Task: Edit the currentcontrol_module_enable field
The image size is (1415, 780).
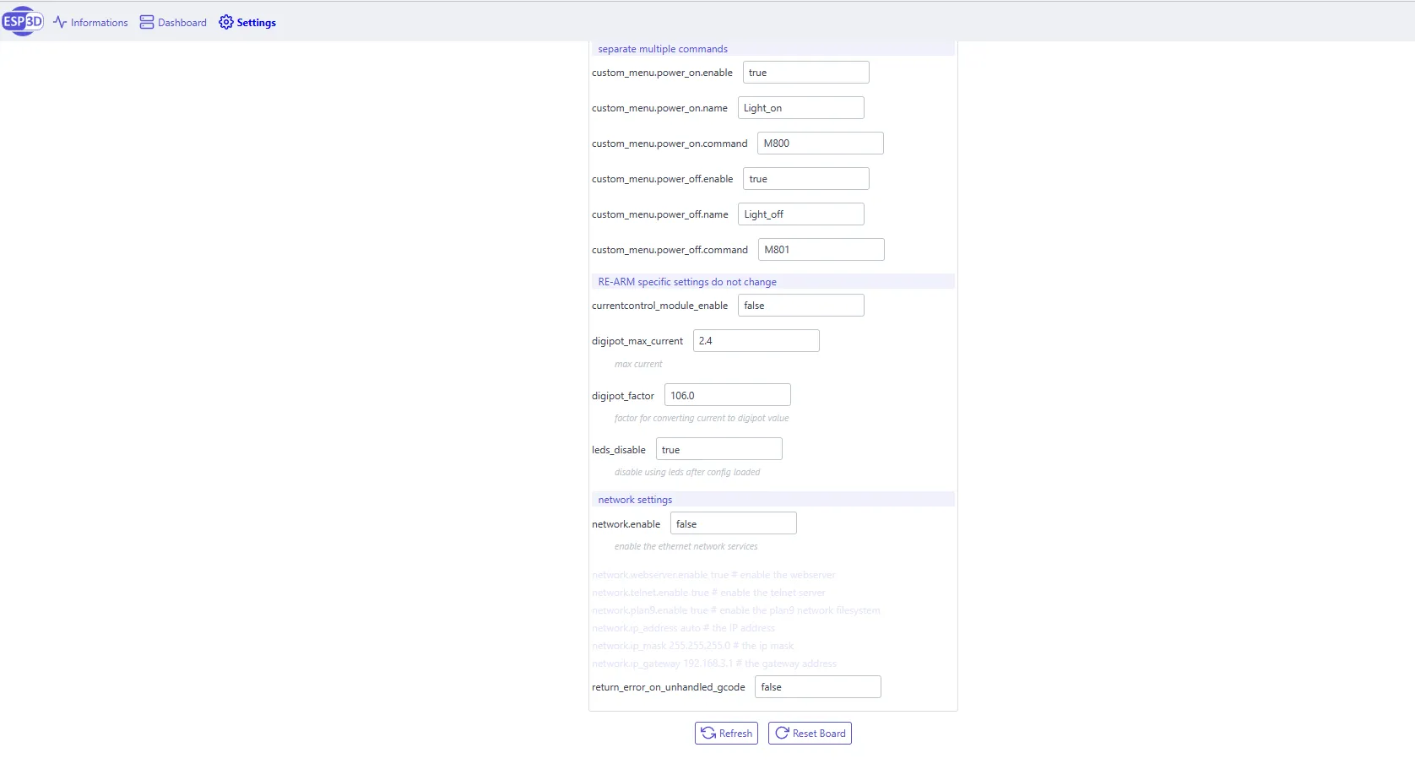Action: [x=800, y=306]
